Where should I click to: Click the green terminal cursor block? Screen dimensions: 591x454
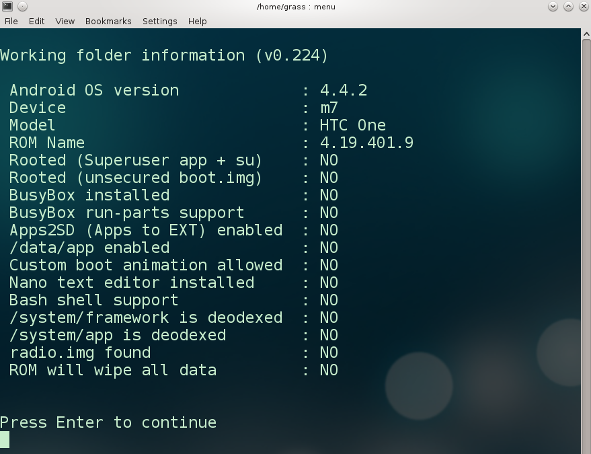[x=5, y=440]
